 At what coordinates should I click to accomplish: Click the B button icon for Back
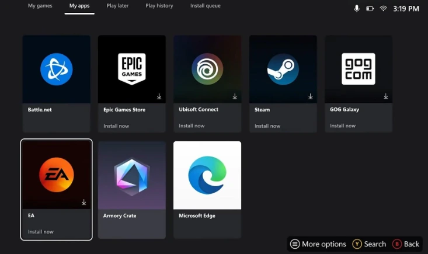397,244
